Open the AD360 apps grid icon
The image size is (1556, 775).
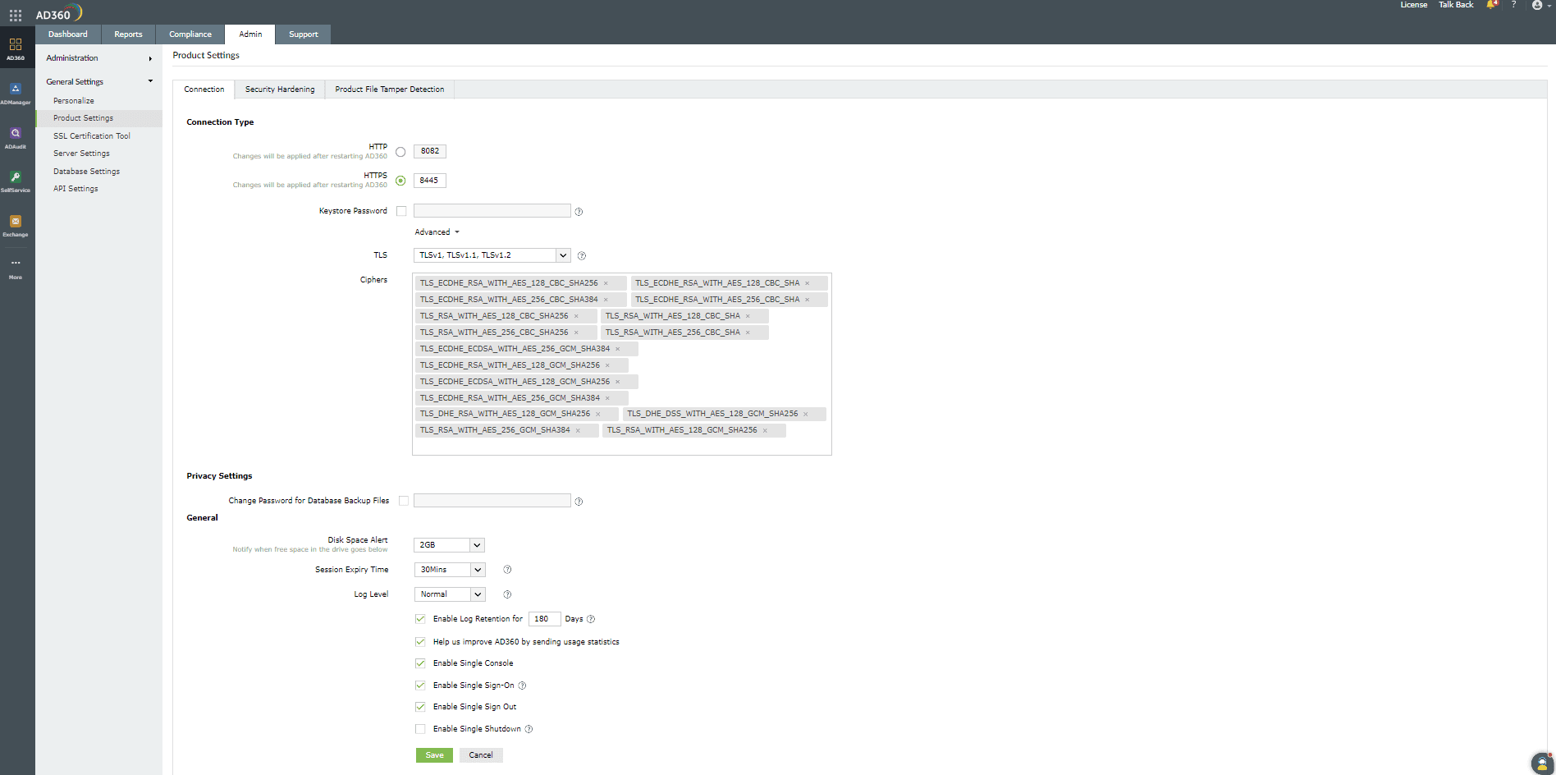coord(15,14)
